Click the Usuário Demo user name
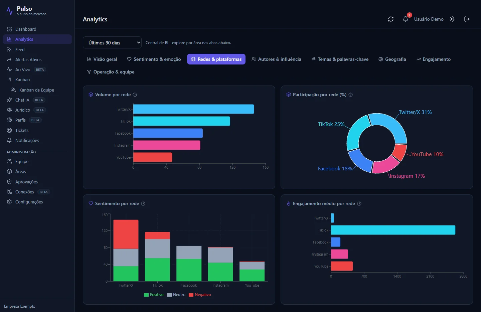This screenshot has width=481, height=312. [429, 19]
